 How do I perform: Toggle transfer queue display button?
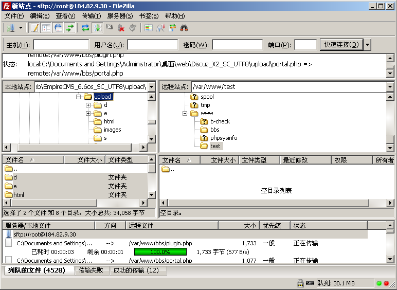coord(70,28)
